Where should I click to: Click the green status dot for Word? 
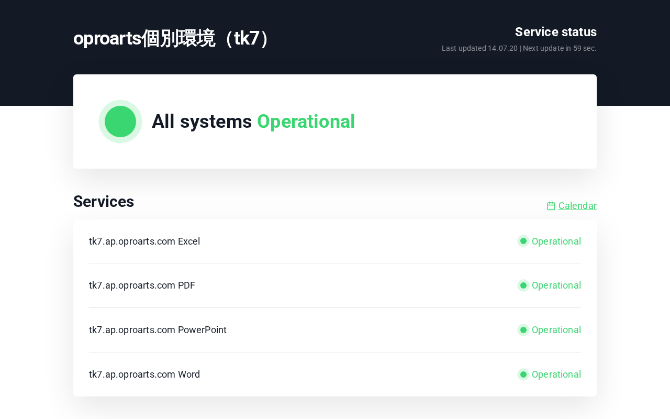click(x=523, y=374)
